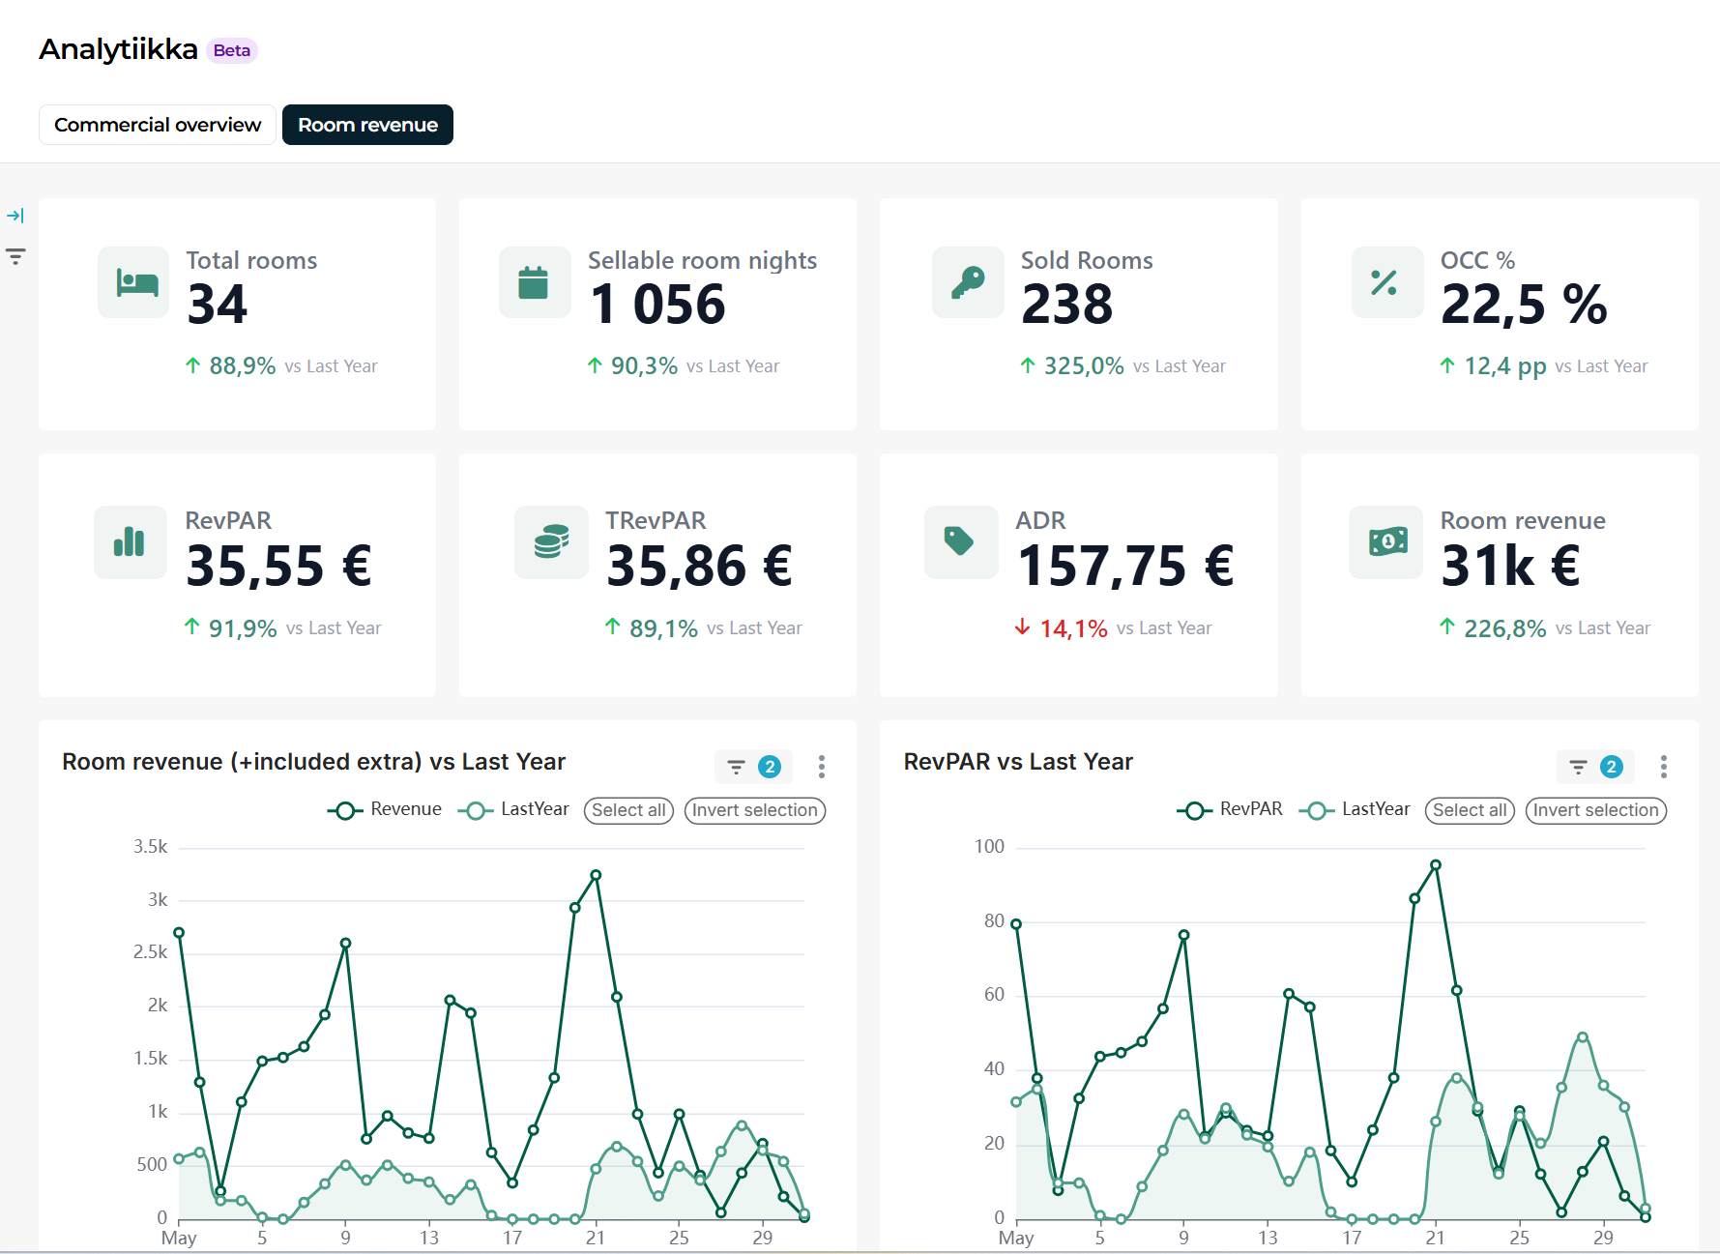Open filter dropdown on RevPAR vs Last Year chart
This screenshot has width=1720, height=1254.
pos(1595,767)
